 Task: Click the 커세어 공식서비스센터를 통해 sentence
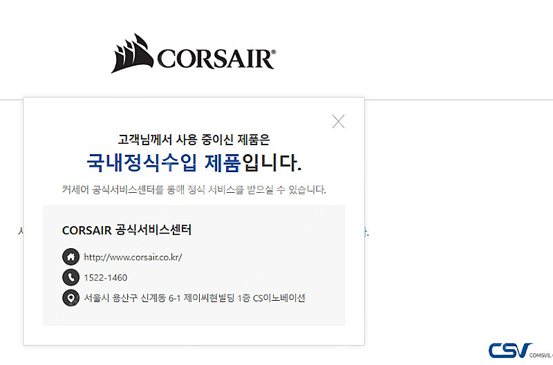point(194,189)
